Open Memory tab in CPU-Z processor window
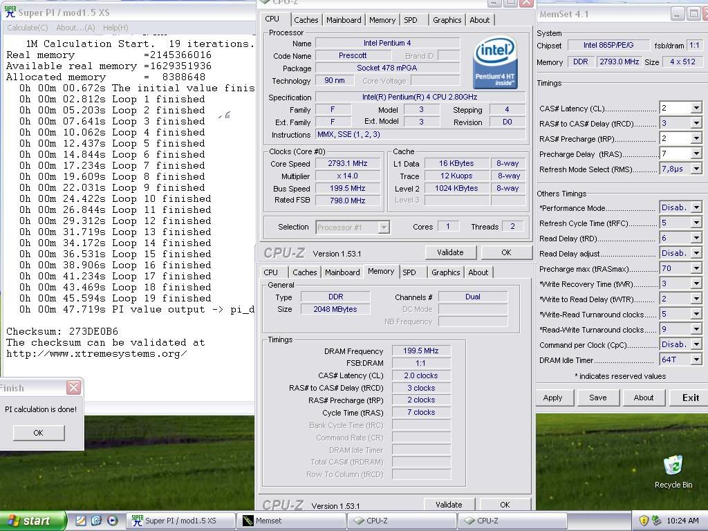Screen dimensions: 708x531 click(382, 20)
